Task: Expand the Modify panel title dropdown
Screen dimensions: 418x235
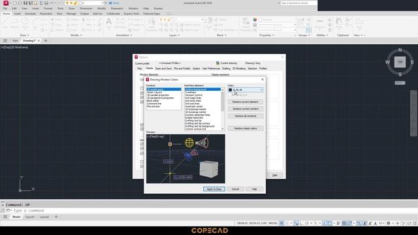Action: [76, 35]
